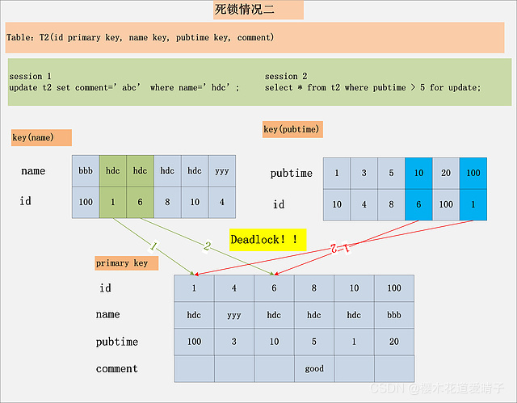Select the yyy cell in name index
Image resolution: width=517 pixels, height=403 pixels.
coord(221,171)
